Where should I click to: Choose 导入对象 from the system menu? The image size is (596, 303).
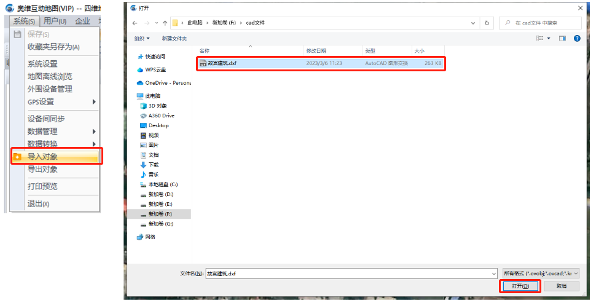click(43, 157)
